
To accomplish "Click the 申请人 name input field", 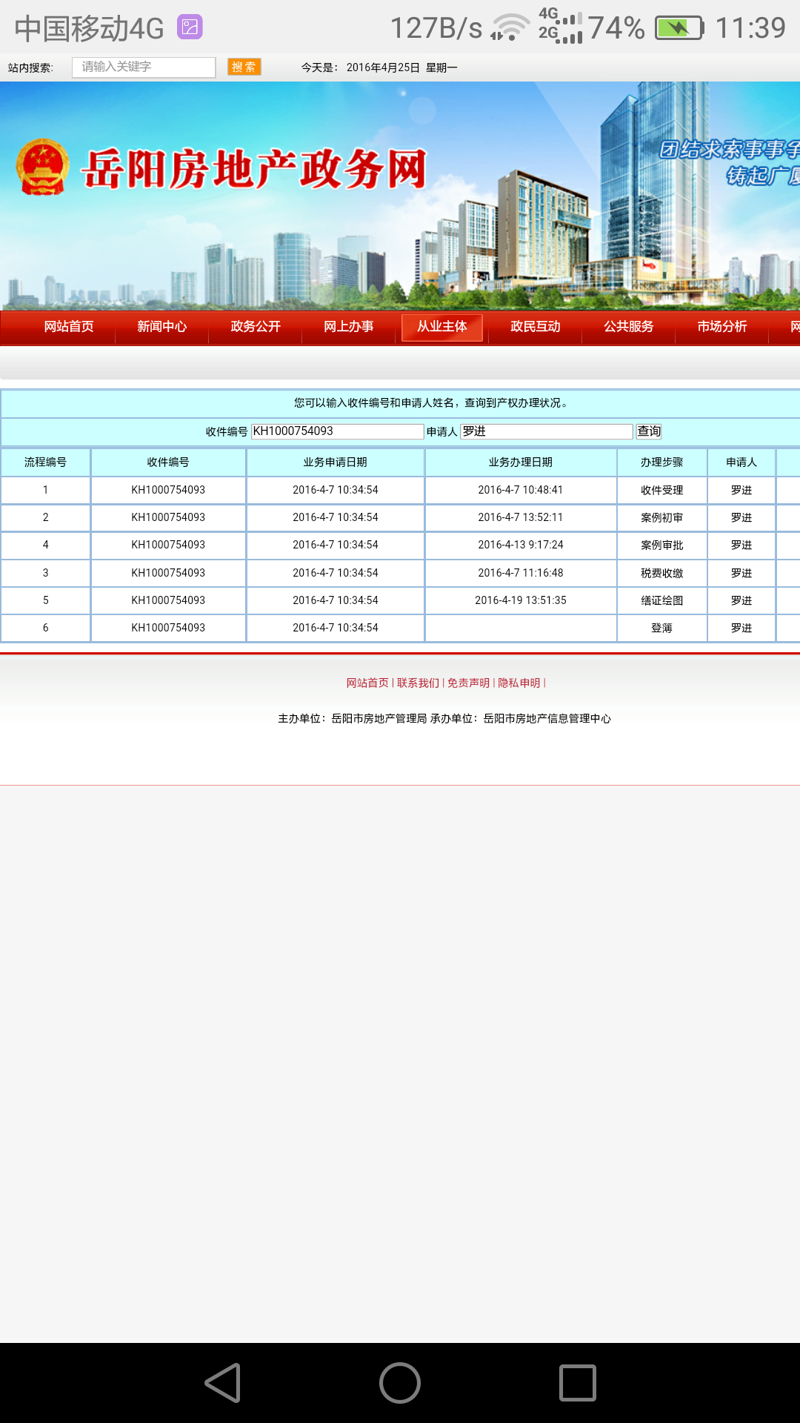I will coord(547,431).
